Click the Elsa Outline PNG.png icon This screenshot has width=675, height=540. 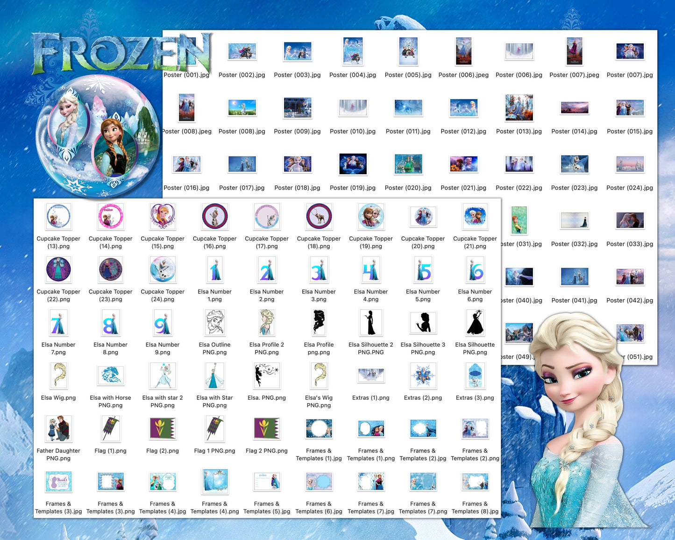(215, 323)
